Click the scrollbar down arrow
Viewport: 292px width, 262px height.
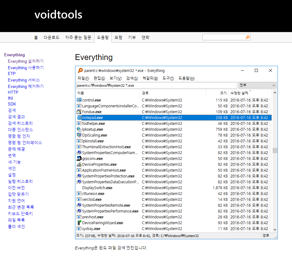click(275, 230)
